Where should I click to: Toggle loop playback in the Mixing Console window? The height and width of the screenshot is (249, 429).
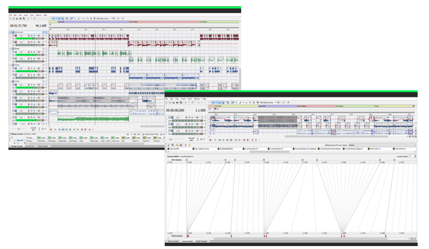tap(55, 130)
